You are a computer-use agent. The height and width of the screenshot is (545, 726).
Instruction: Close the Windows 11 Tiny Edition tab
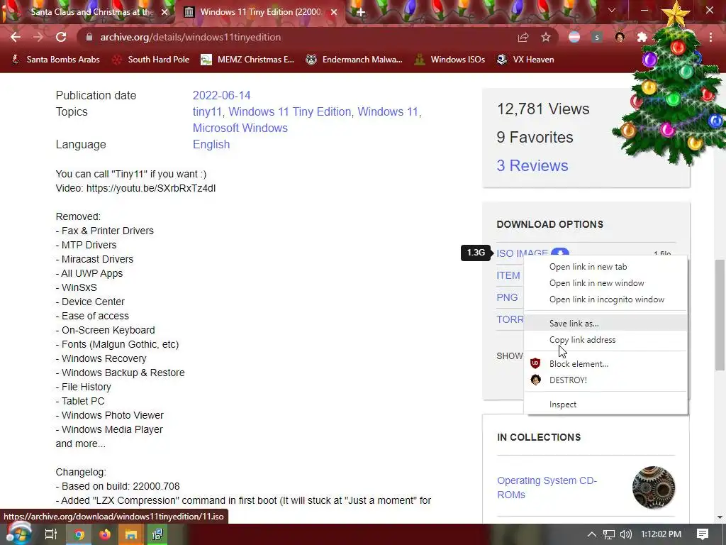tap(334, 12)
